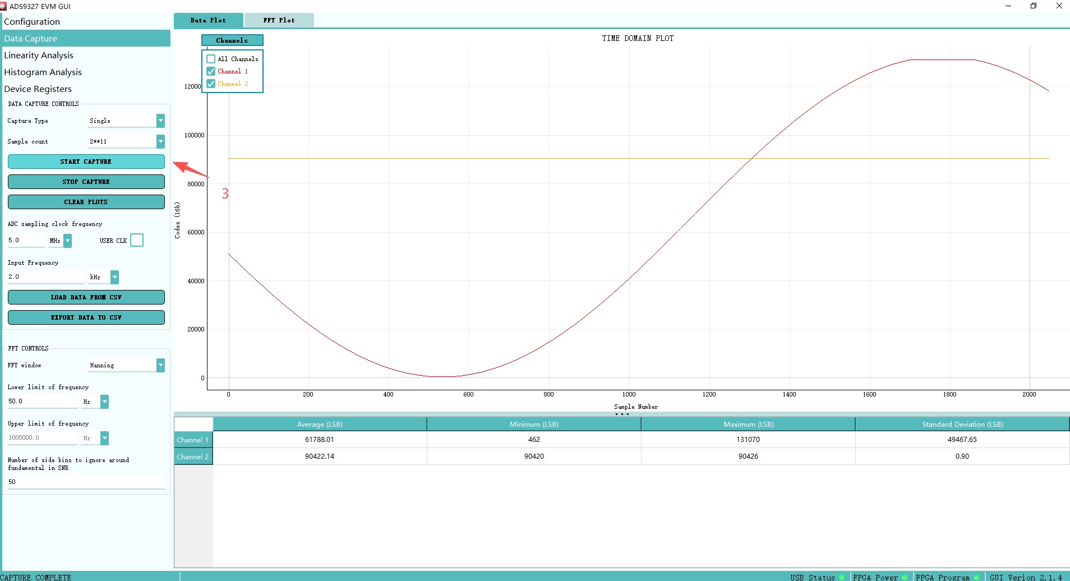Open the Histogram Analysis page
Screen dimensions: 1070x581
tap(43, 72)
